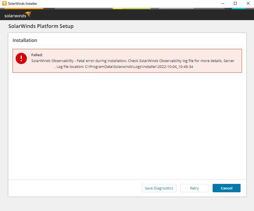This screenshot has height=211, width=254.
Task: Click the solarwinds logo in dark header
Action: coord(18,15)
